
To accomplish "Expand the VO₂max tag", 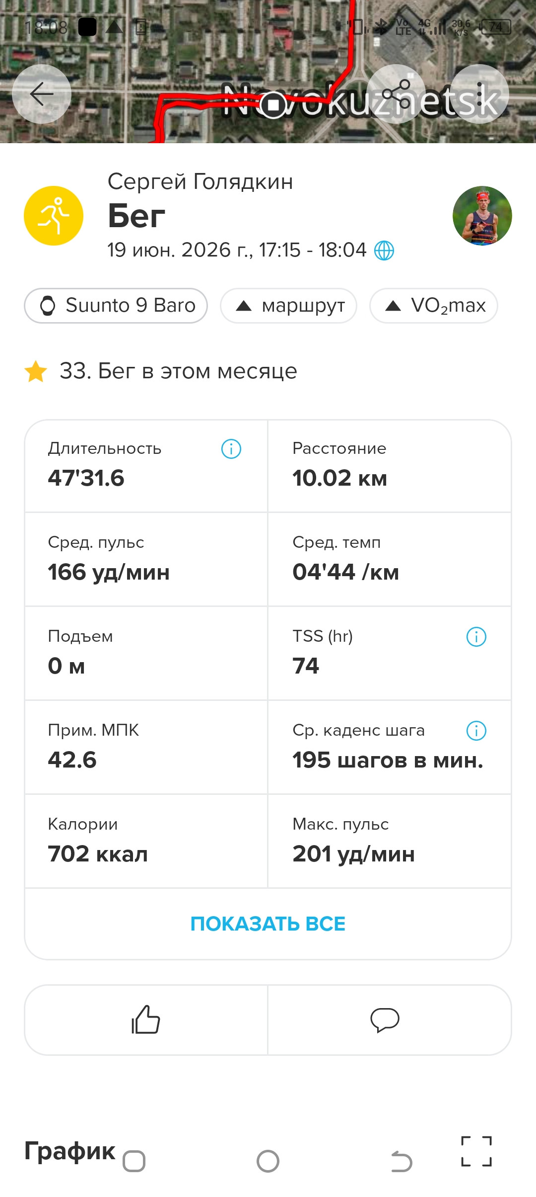I will tap(434, 306).
